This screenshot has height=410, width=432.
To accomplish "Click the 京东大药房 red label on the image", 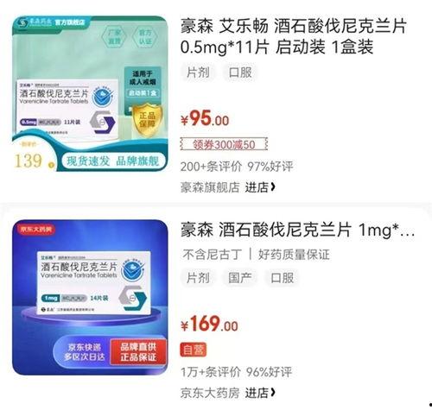I will (x=36, y=230).
